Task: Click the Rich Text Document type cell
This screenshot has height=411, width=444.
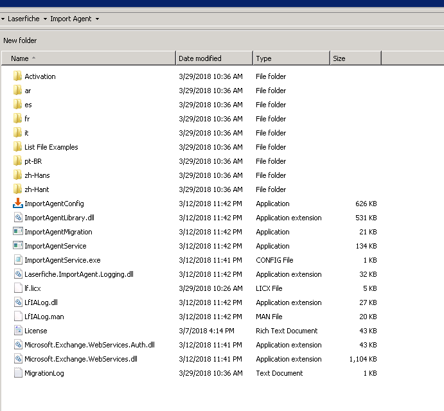Action: pos(287,331)
